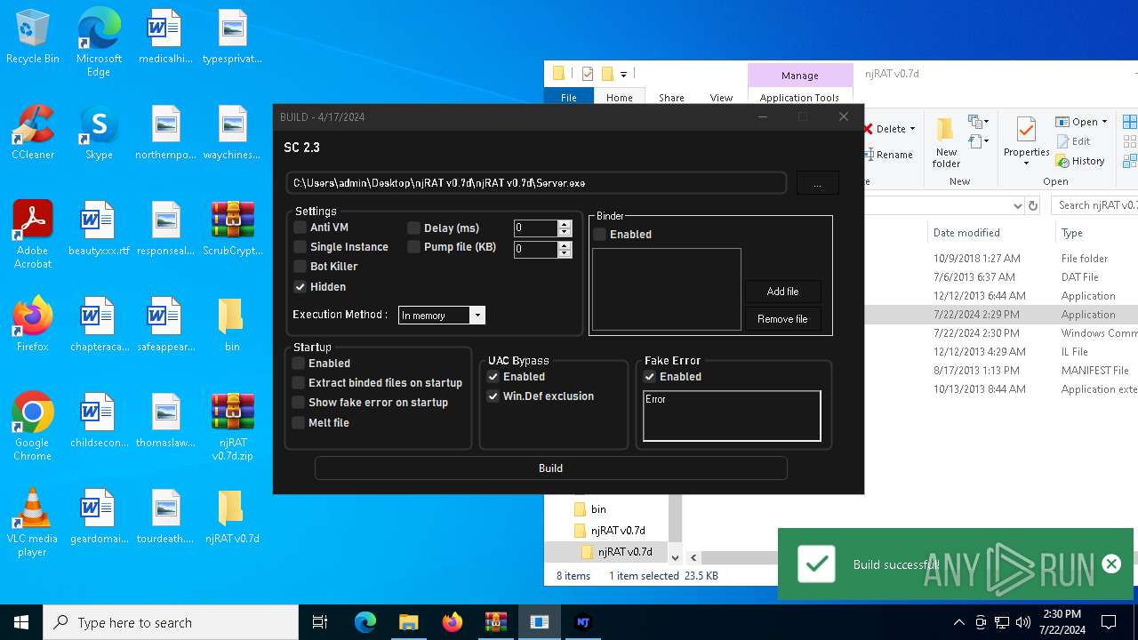
Task: Open the Execution Method dropdown
Action: click(477, 316)
